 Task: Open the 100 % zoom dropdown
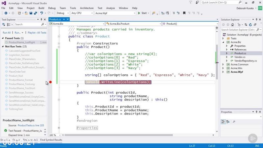(x=55, y=135)
